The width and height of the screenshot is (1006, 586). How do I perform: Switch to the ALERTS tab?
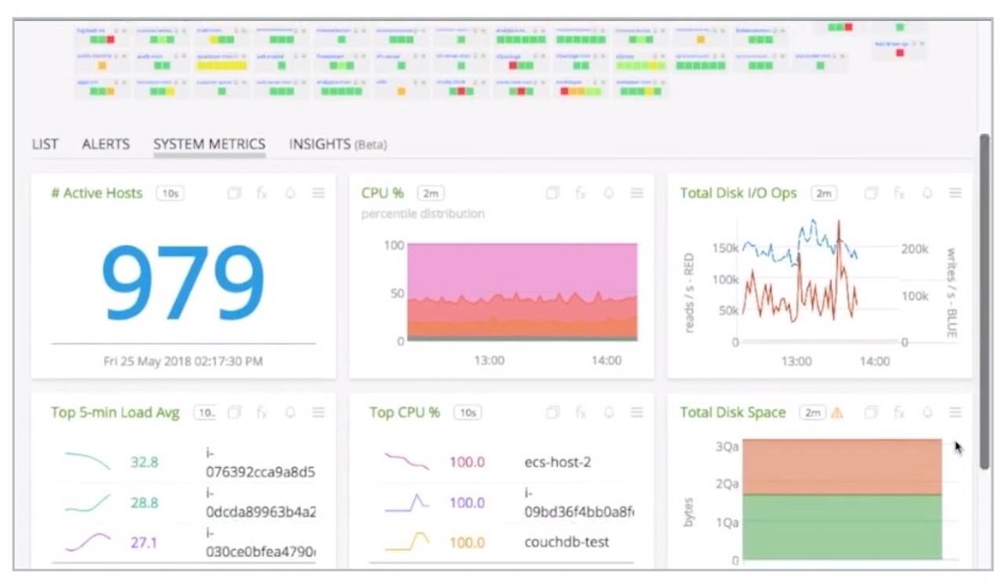105,144
